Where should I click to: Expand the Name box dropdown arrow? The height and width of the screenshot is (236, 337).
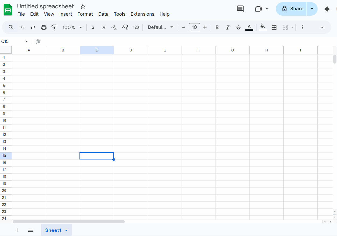coord(27,41)
